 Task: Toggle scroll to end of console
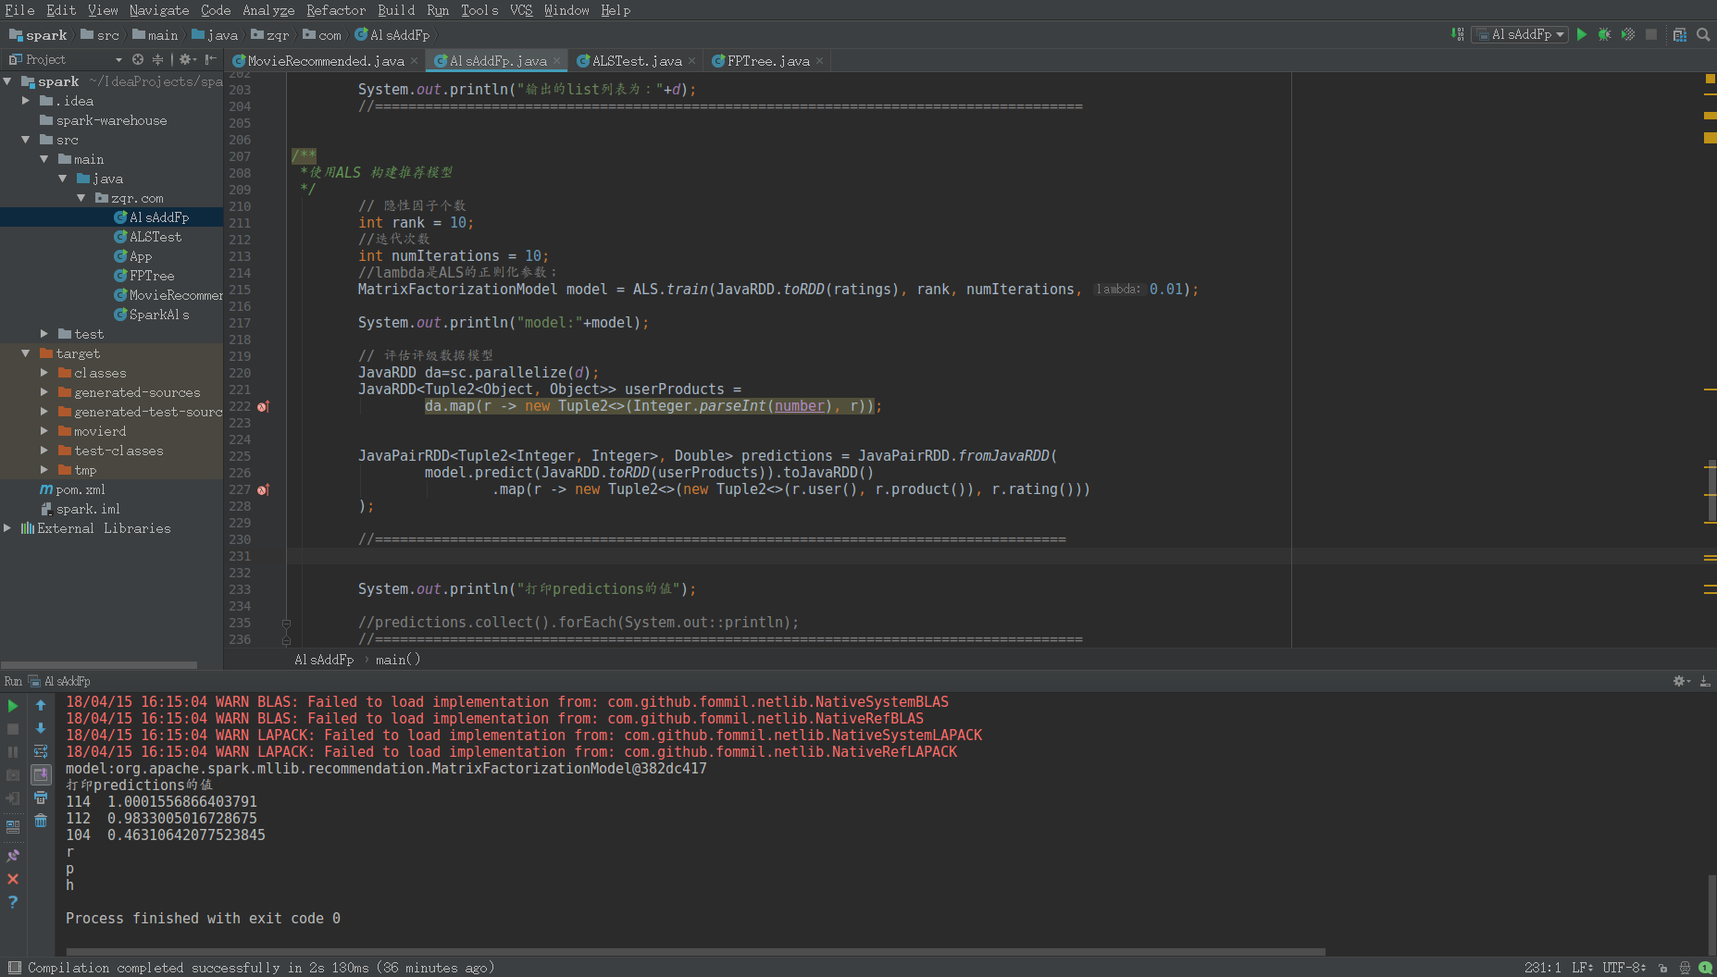point(41,774)
